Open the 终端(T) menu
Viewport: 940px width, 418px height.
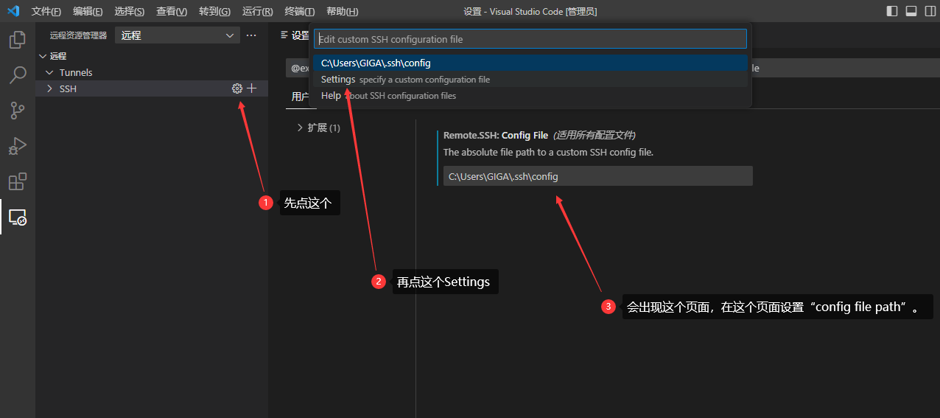299,12
